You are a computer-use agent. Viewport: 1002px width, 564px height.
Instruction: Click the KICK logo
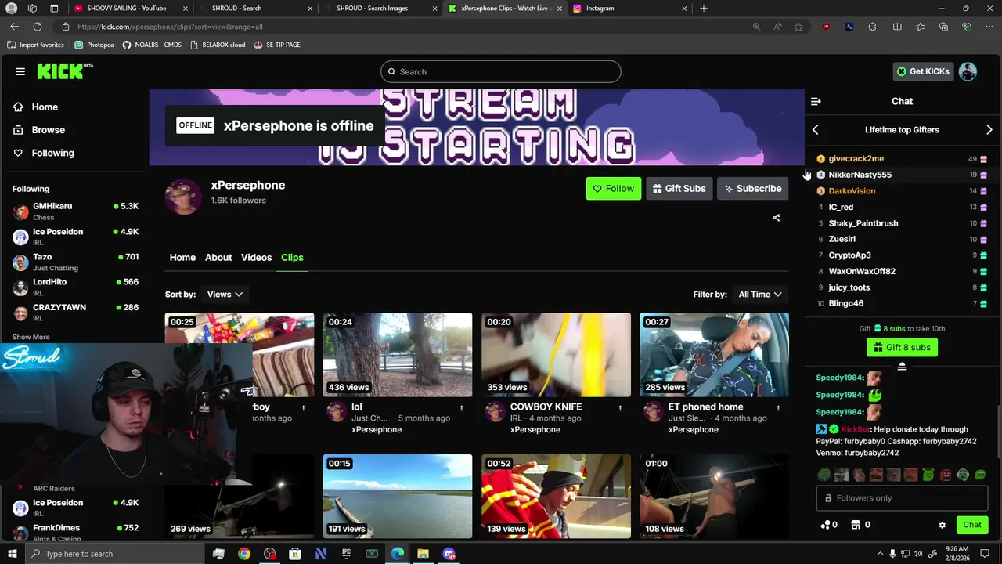[x=64, y=71]
